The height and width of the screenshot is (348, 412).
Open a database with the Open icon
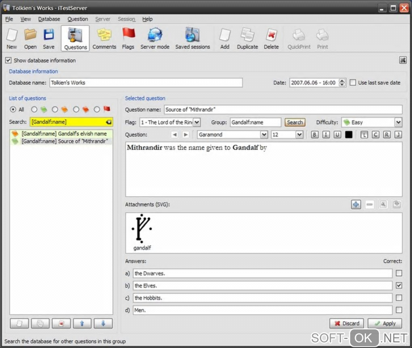[x=30, y=39]
